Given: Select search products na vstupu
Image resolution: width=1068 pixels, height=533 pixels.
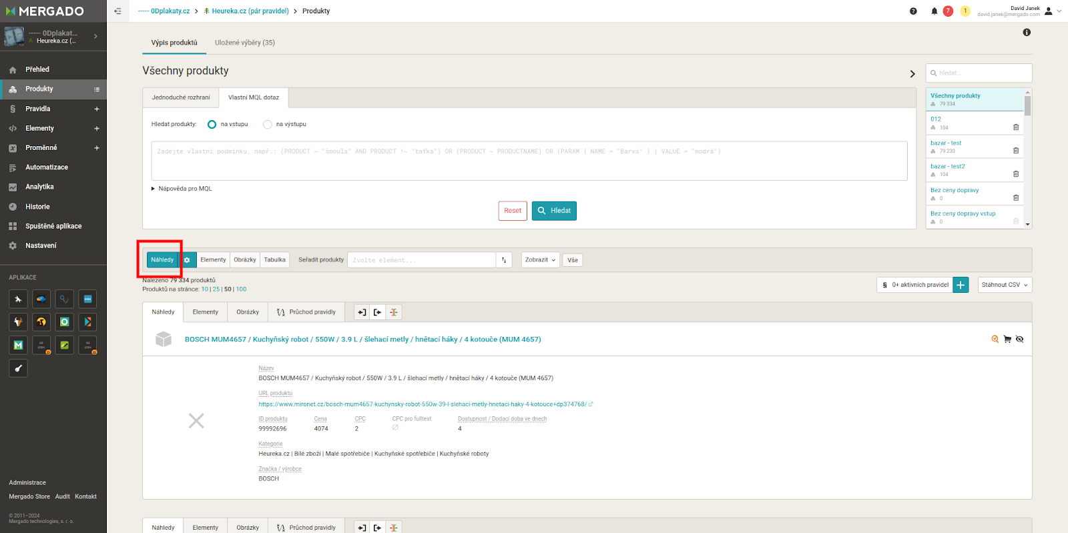Looking at the screenshot, I should coord(212,124).
